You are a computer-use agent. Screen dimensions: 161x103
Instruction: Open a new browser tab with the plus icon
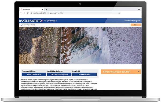click(46, 9)
